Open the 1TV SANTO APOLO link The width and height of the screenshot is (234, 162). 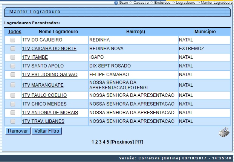(43, 66)
